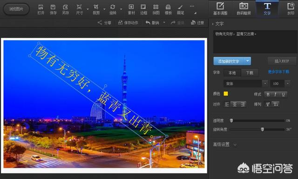Open the 拼图 collage tool

156,9
